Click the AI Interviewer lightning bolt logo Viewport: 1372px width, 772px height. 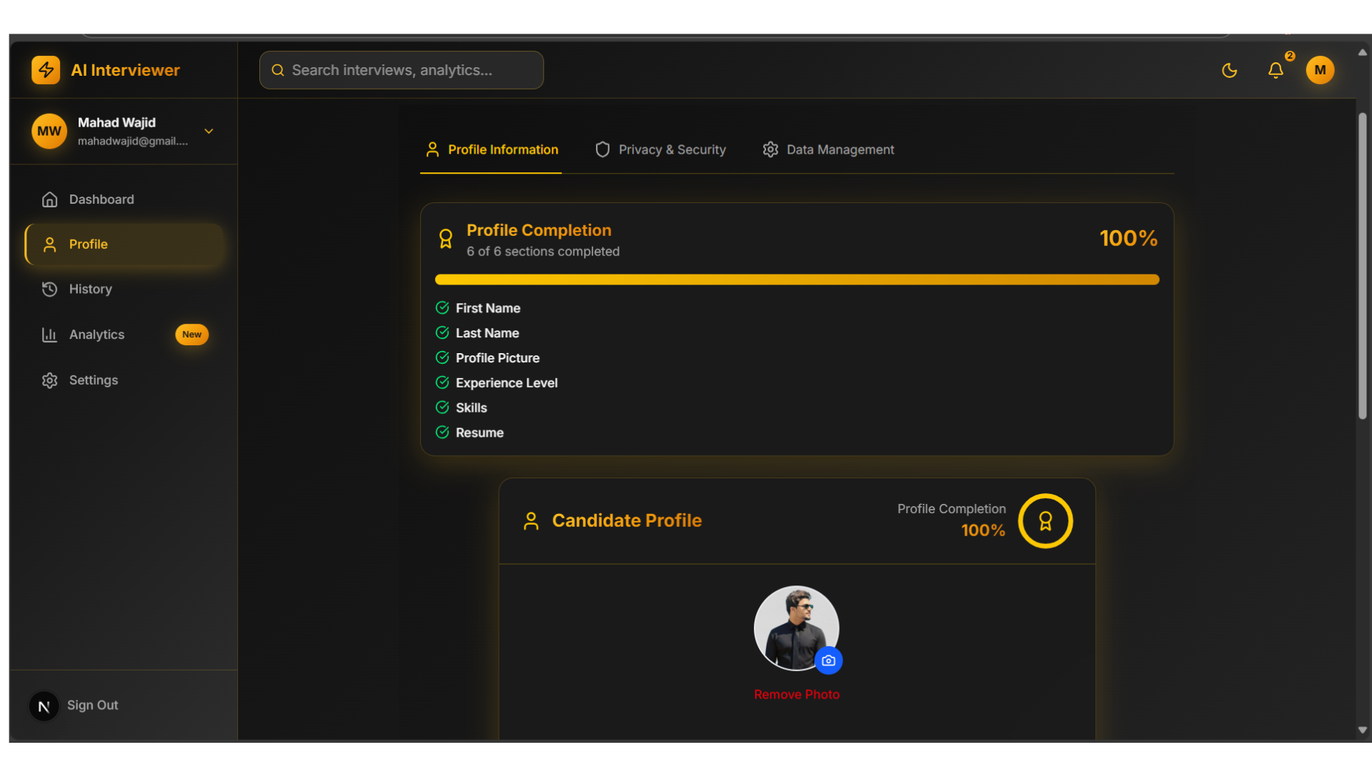(46, 70)
